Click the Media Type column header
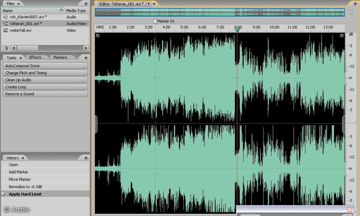 click(x=77, y=10)
